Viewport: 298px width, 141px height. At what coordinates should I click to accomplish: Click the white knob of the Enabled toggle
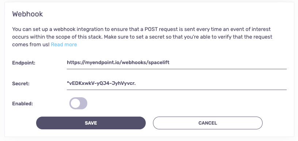[x=75, y=103]
